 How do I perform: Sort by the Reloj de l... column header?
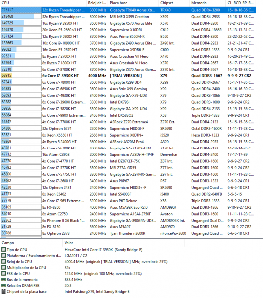[x=97, y=3]
